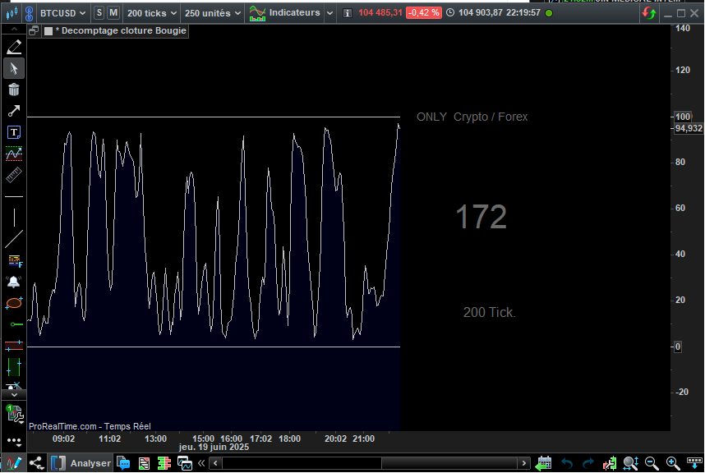Open the BTCUSD instrument dropdown
705x473 pixels.
(x=62, y=13)
